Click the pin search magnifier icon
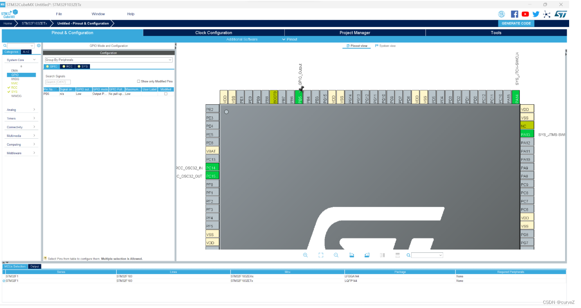581x308 pixels. tap(408, 255)
